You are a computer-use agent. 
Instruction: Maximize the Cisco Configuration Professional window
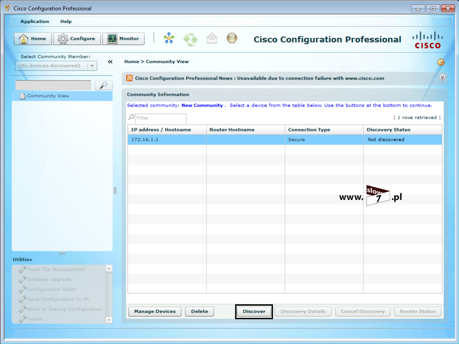point(433,9)
